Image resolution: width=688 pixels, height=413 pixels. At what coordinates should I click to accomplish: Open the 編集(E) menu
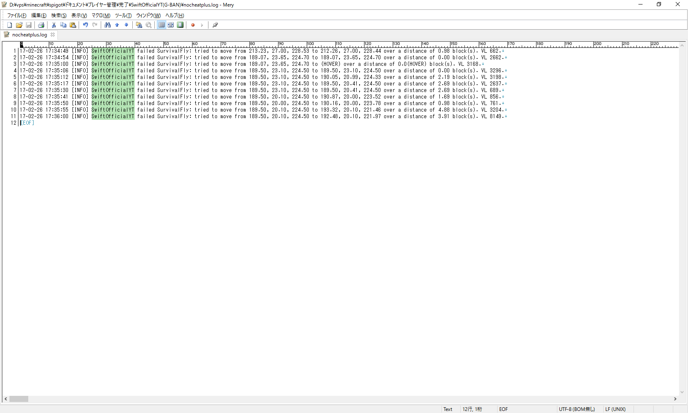pyautogui.click(x=39, y=16)
